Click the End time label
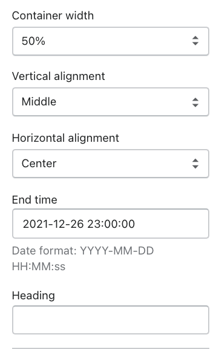 (34, 200)
